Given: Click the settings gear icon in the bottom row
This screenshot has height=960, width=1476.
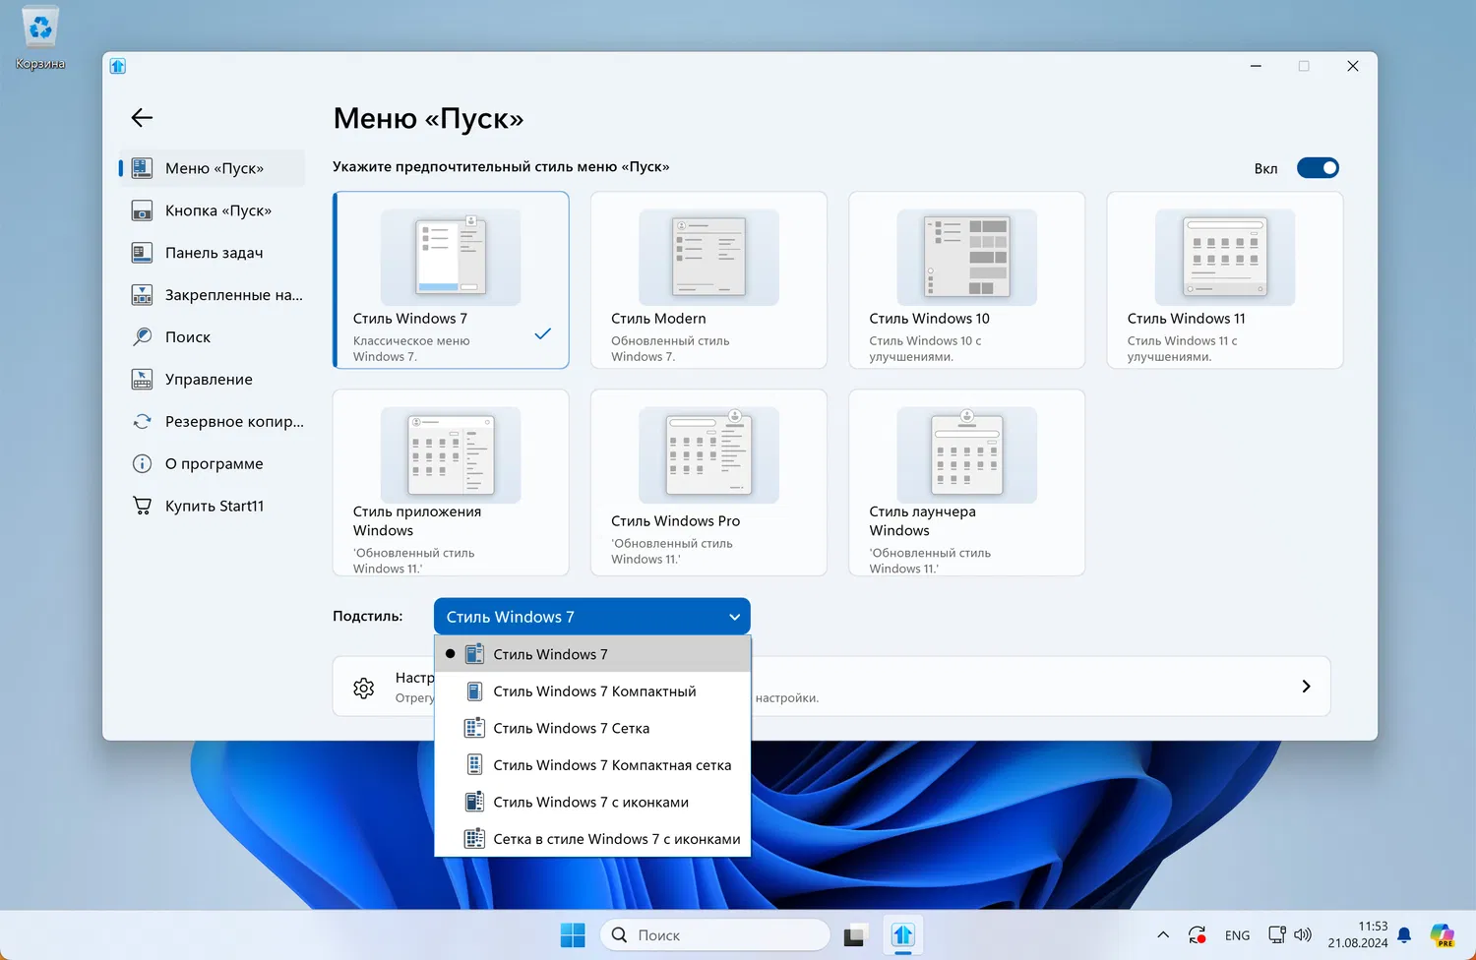Looking at the screenshot, I should (364, 688).
